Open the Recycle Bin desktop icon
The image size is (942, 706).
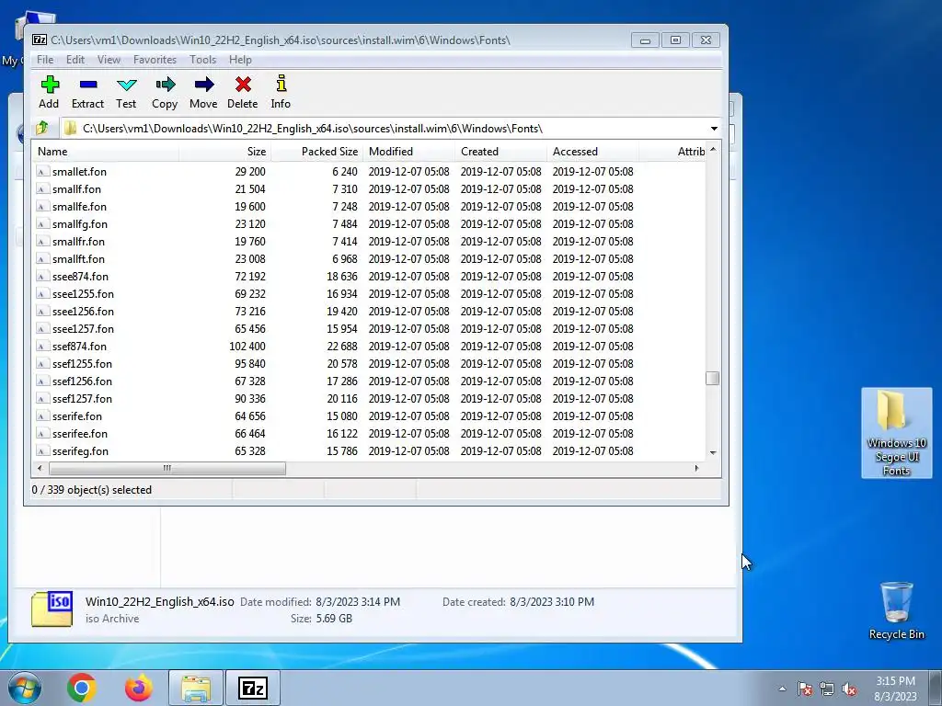tap(896, 610)
